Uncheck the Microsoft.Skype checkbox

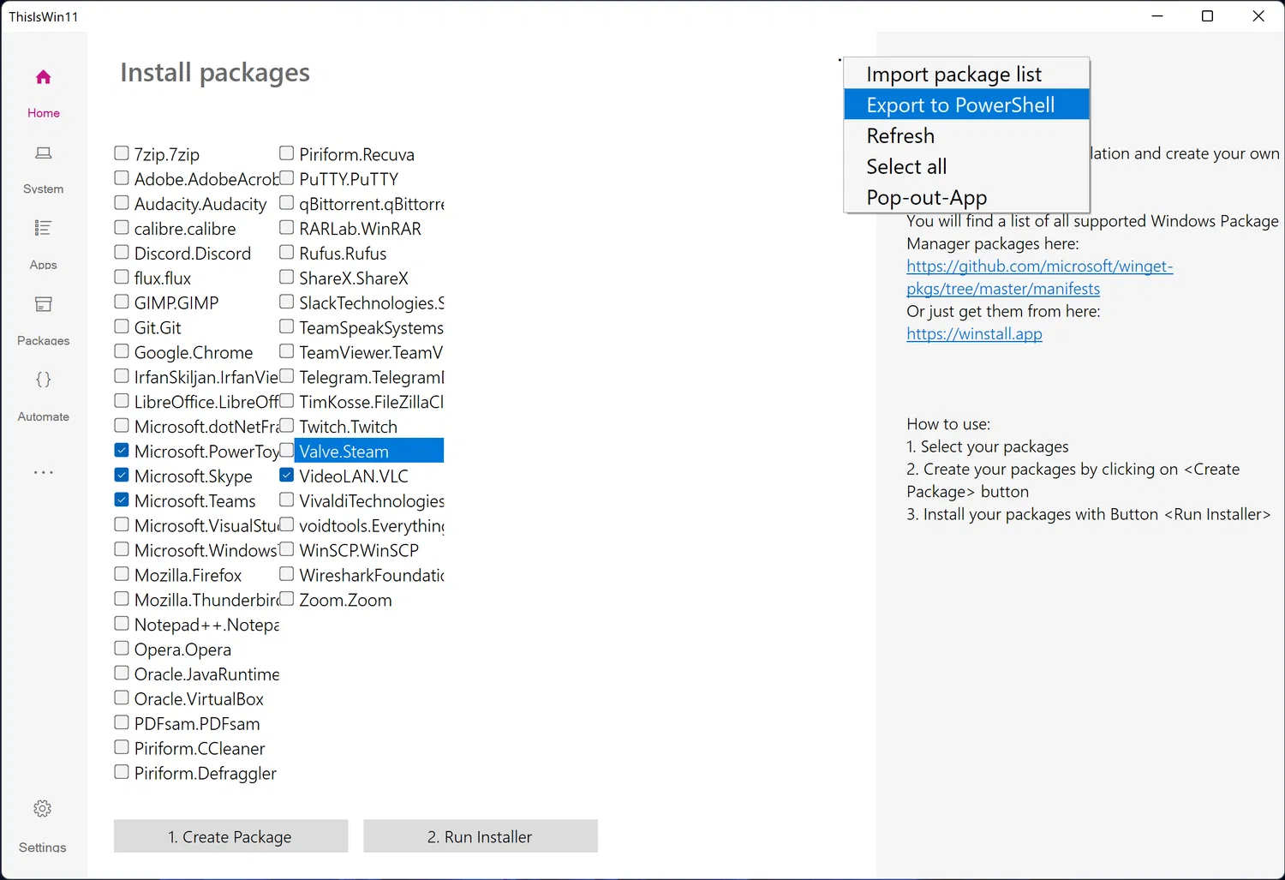(x=122, y=476)
